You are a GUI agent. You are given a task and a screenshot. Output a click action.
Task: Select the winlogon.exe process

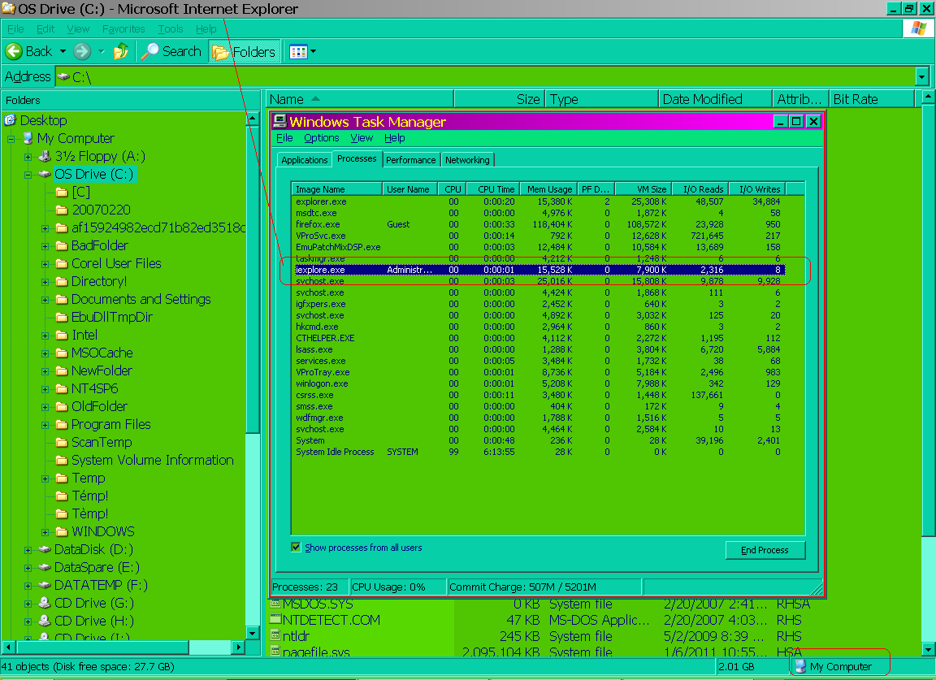(539, 383)
